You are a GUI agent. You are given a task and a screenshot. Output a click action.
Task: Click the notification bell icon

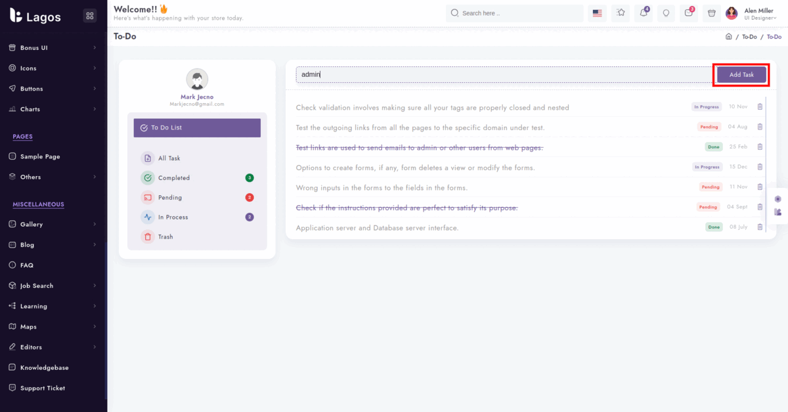click(x=643, y=13)
